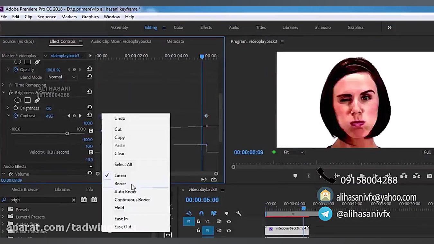Click Effect Controls timeline playhead
The height and width of the screenshot is (244, 434).
point(202,56)
